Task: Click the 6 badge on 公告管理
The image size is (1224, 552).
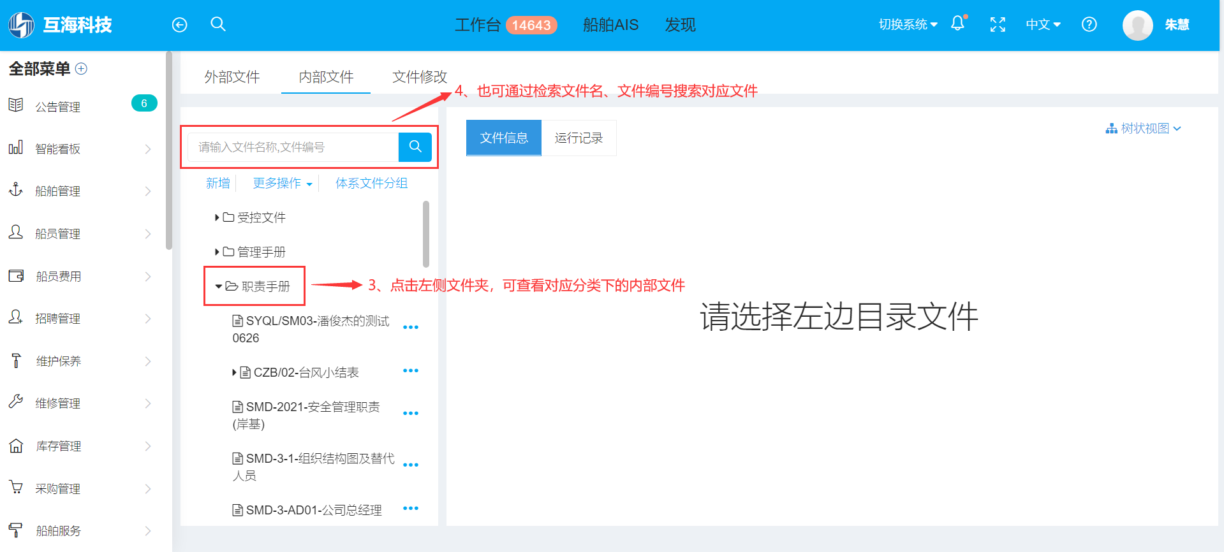Action: 144,103
